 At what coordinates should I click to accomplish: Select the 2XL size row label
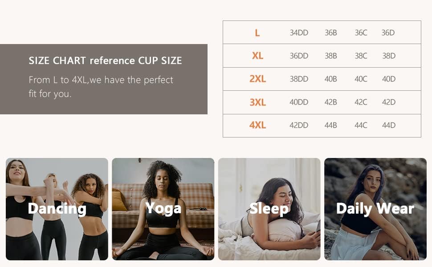coord(257,79)
